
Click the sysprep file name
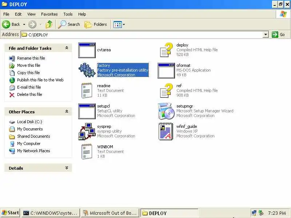pyautogui.click(x=104, y=126)
